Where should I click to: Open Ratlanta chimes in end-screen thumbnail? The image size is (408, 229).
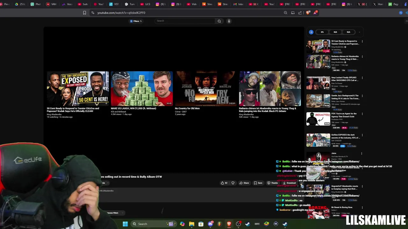pyautogui.click(x=270, y=88)
